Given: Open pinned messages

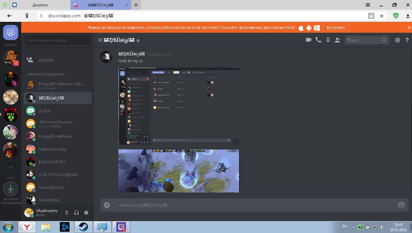Looking at the screenshot, I should click(x=328, y=40).
